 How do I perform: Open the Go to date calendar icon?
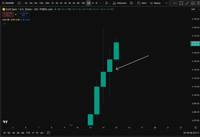point(48,133)
